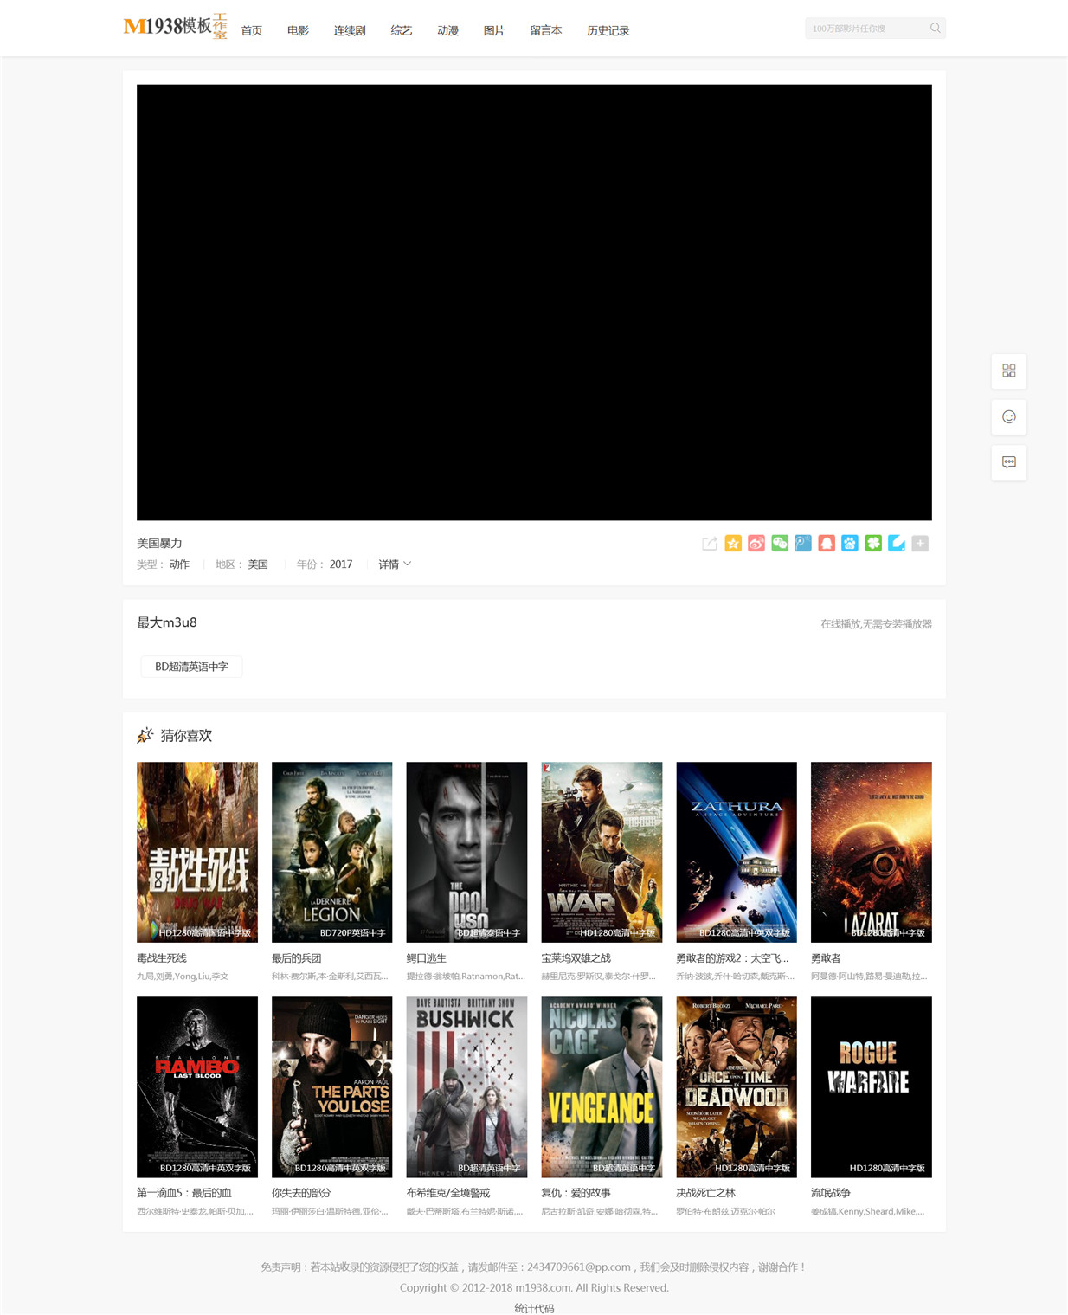Viewport: 1068px width, 1315px height.
Task: Click the M1938 site logo
Action: pos(176,27)
